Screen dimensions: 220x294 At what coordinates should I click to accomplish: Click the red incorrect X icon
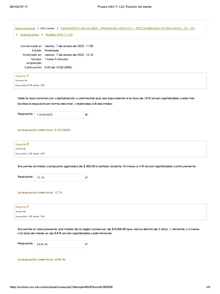pos(86,115)
